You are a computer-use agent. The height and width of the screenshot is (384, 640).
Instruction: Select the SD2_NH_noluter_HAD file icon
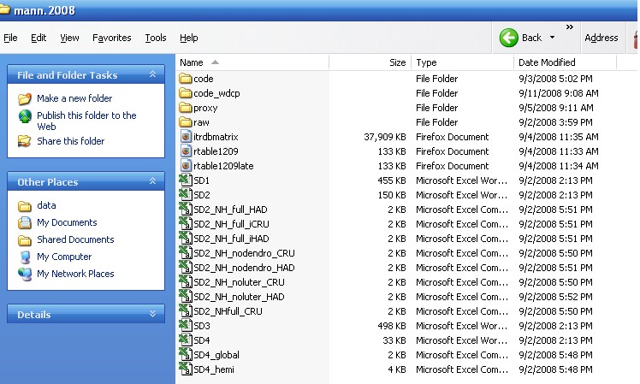pos(186,297)
